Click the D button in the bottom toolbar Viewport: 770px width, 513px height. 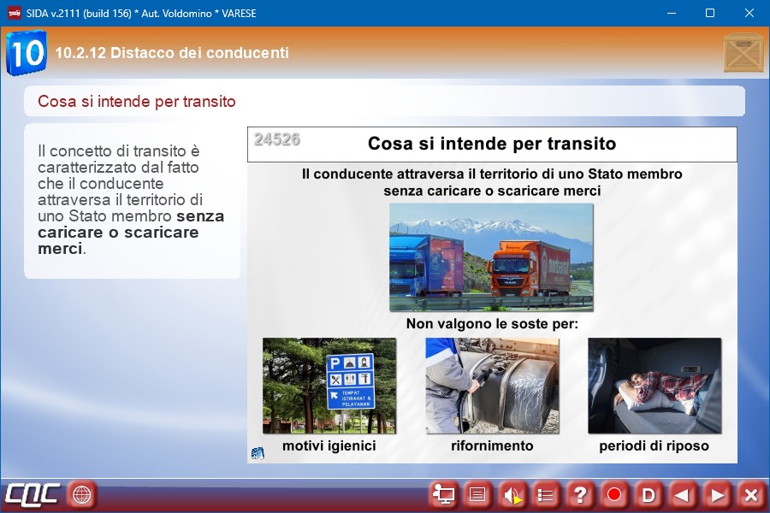pos(649,494)
